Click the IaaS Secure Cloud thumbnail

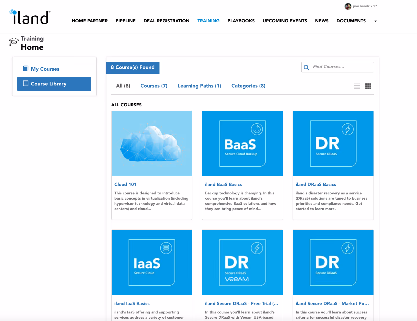click(x=152, y=262)
